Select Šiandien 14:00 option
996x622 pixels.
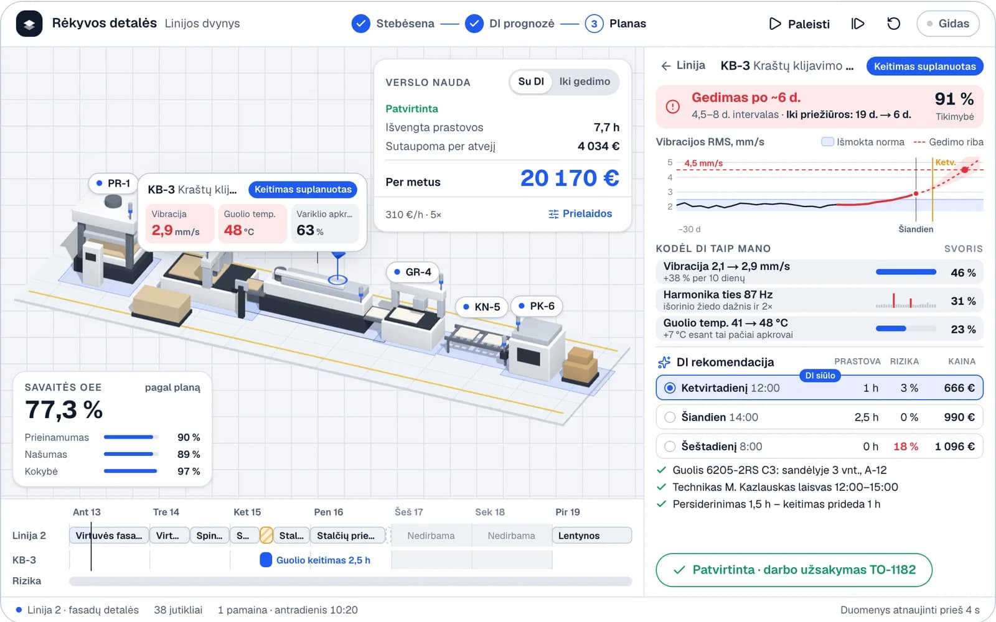pyautogui.click(x=820, y=417)
